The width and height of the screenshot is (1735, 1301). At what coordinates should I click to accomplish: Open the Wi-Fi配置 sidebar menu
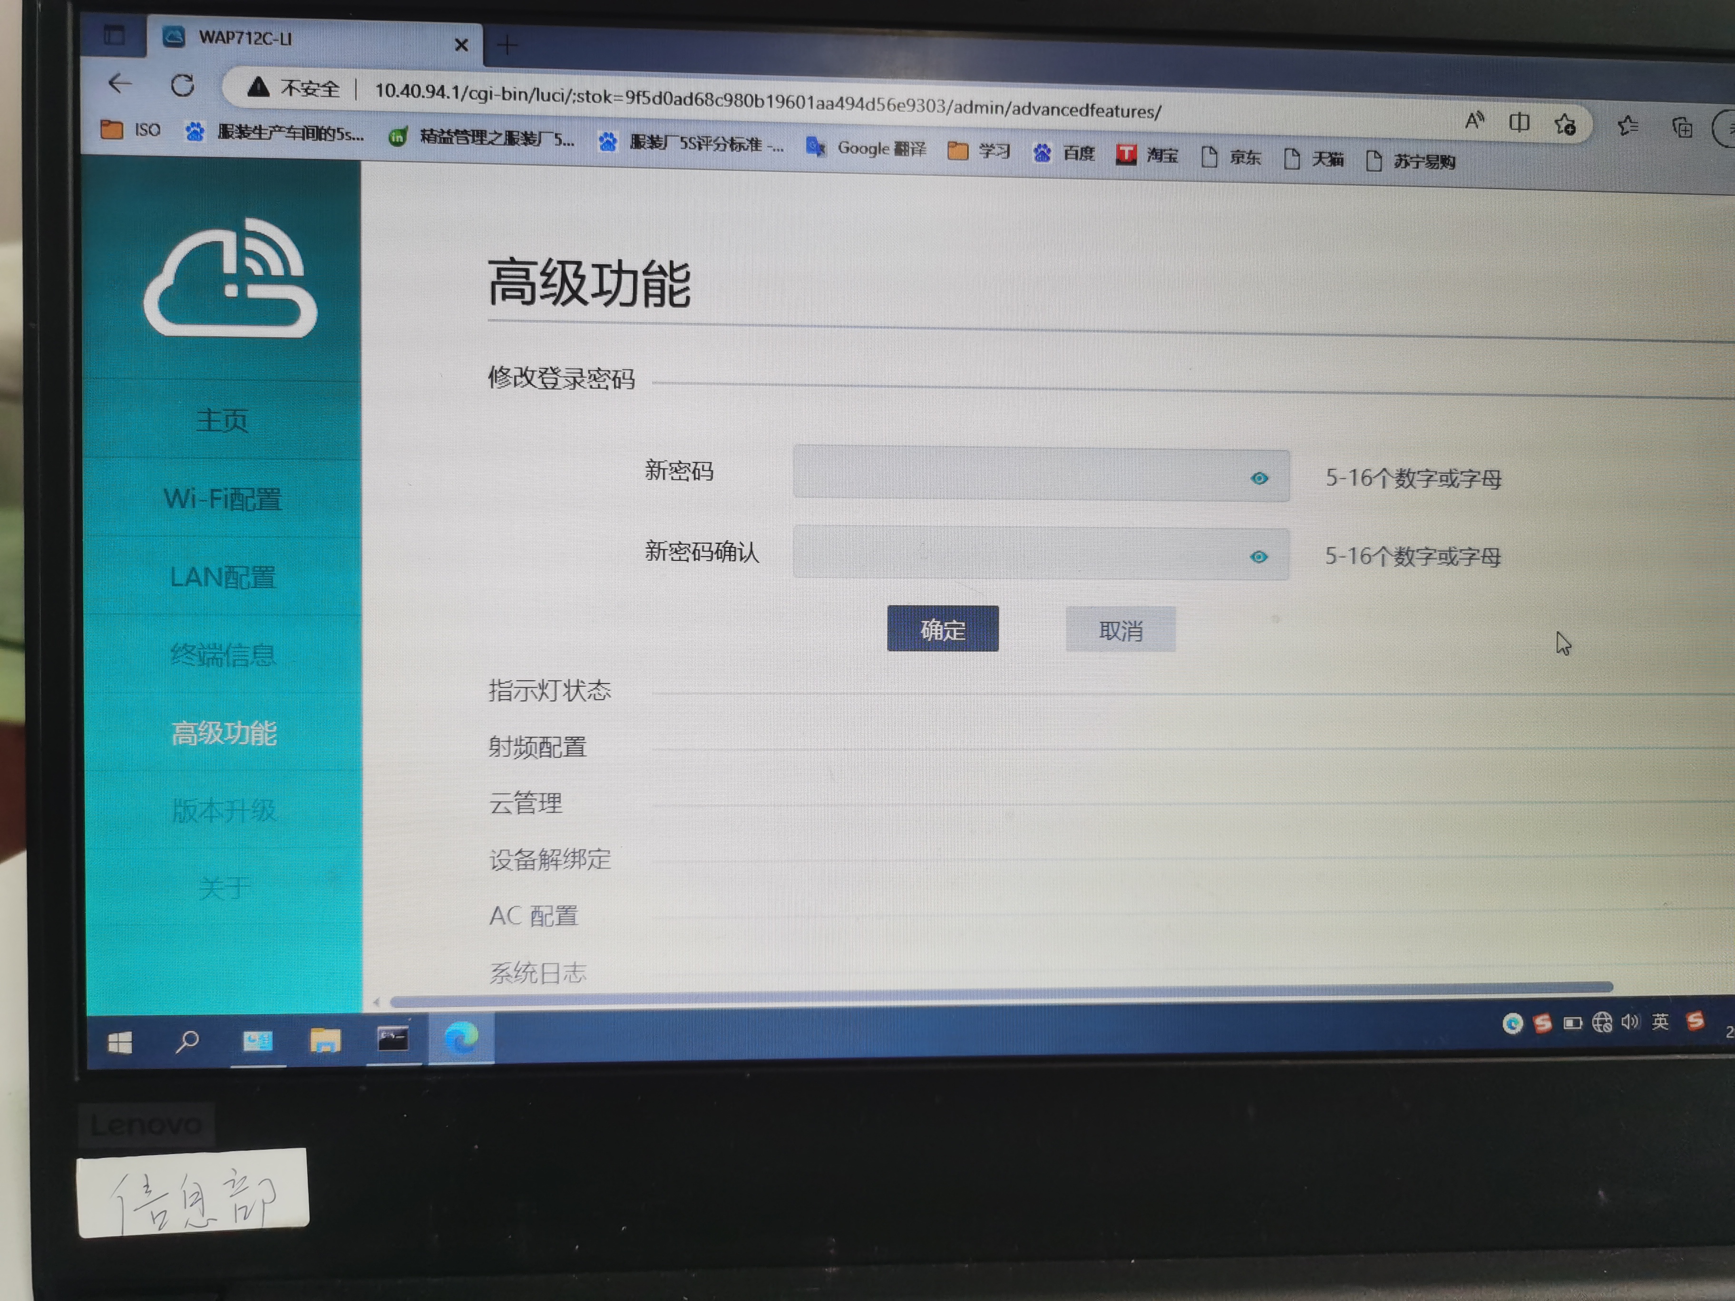[x=223, y=500]
